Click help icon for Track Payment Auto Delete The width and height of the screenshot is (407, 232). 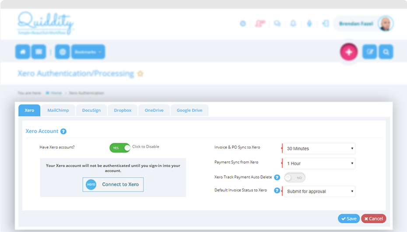(277, 178)
